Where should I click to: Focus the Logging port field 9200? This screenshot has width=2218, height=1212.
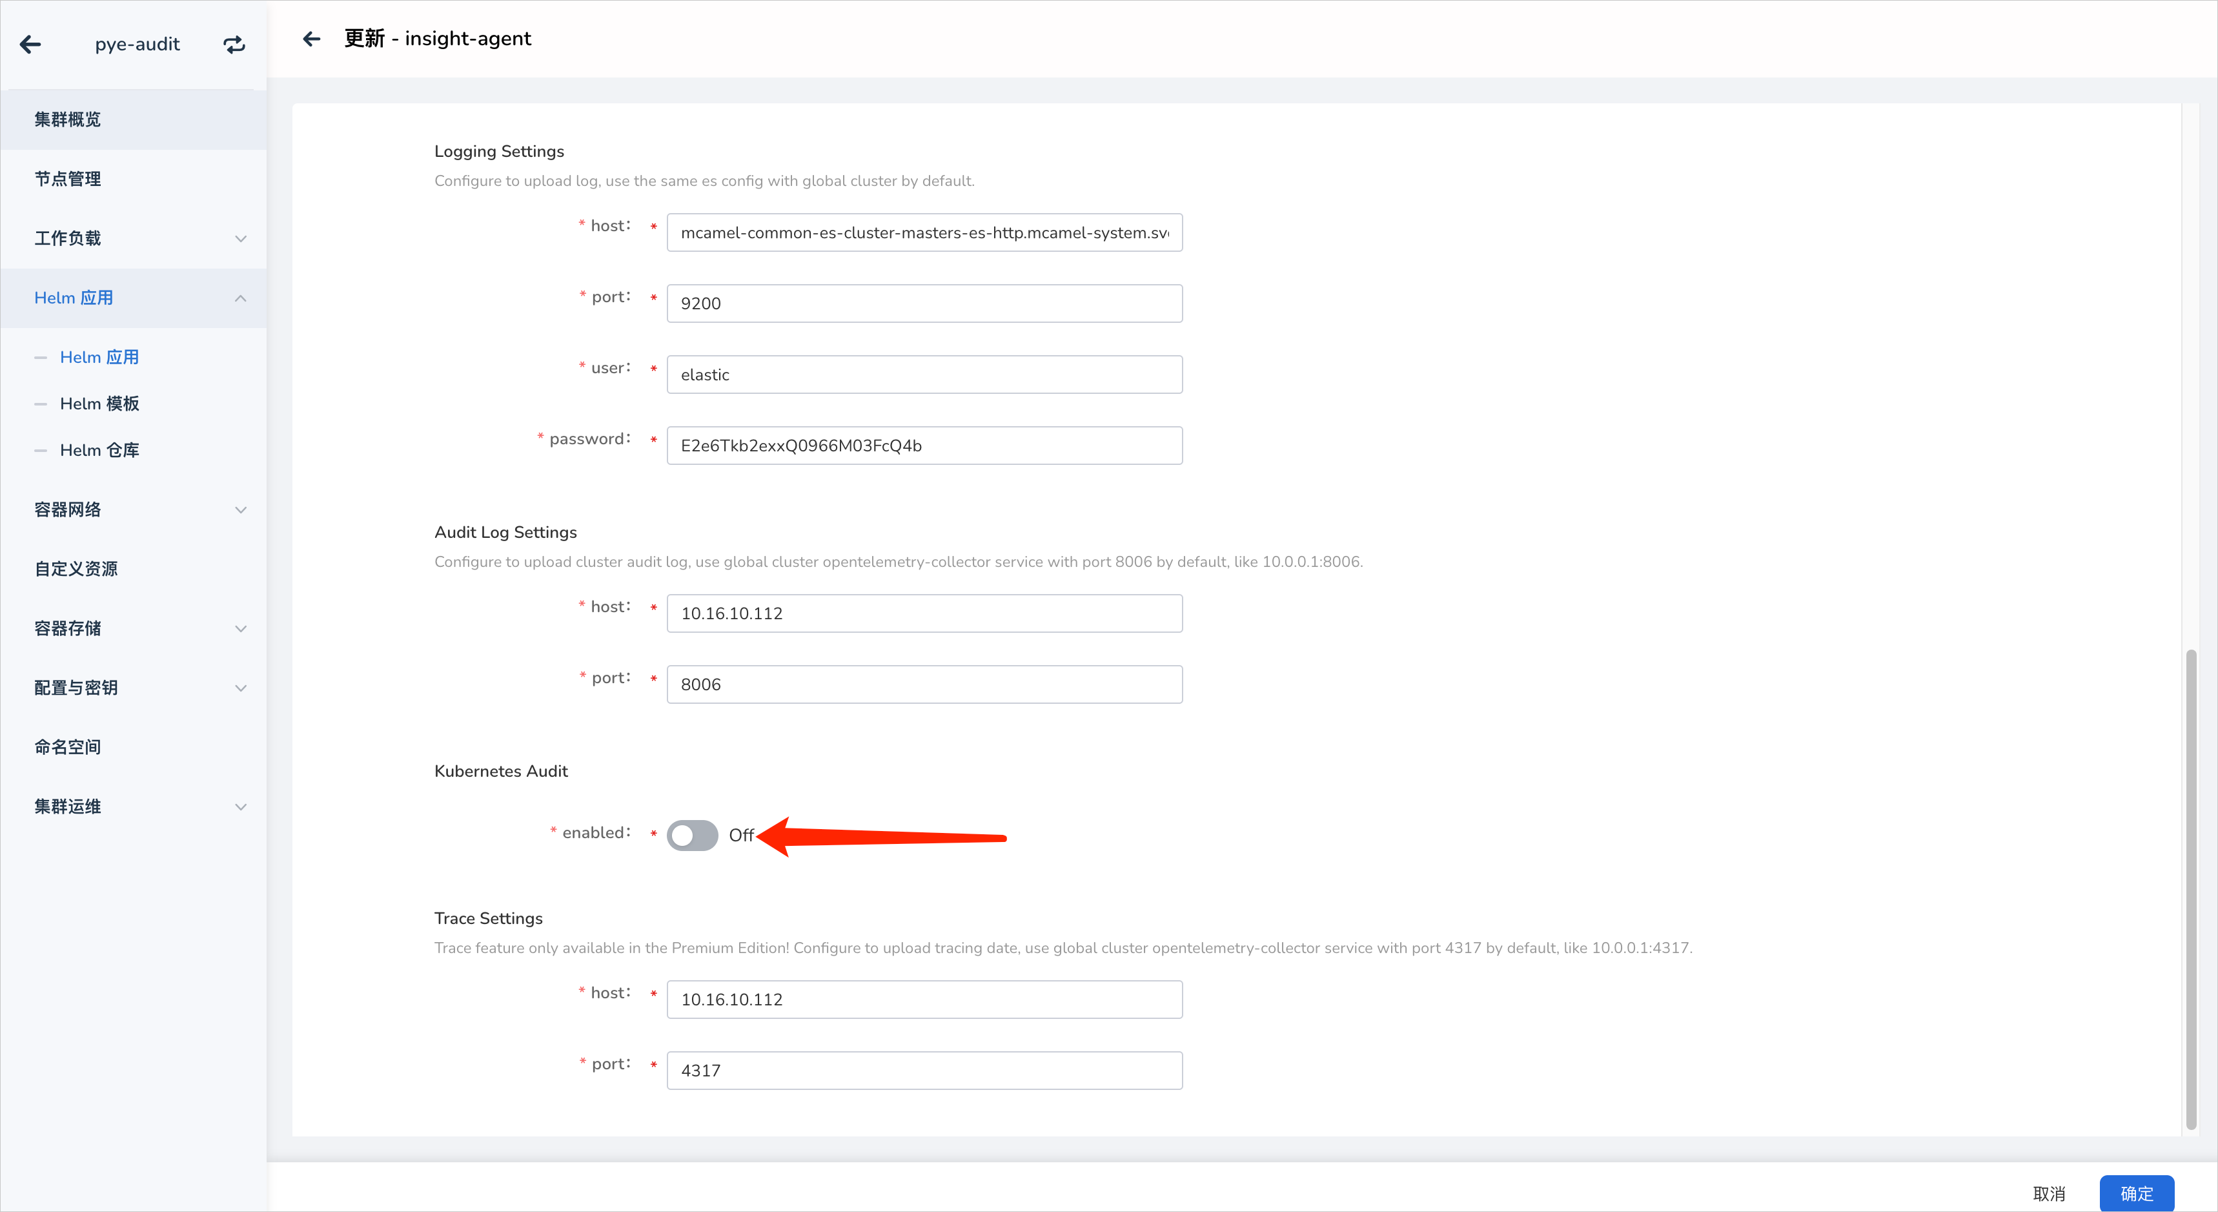tap(924, 303)
